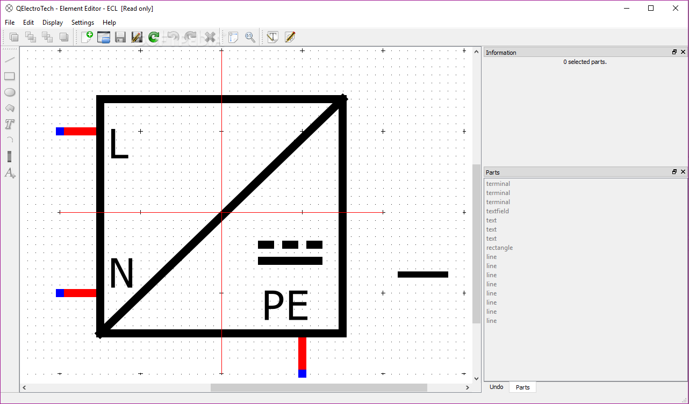Screen dimensions: 689x404
Task: Click the Raise part icon
Action: pos(31,37)
